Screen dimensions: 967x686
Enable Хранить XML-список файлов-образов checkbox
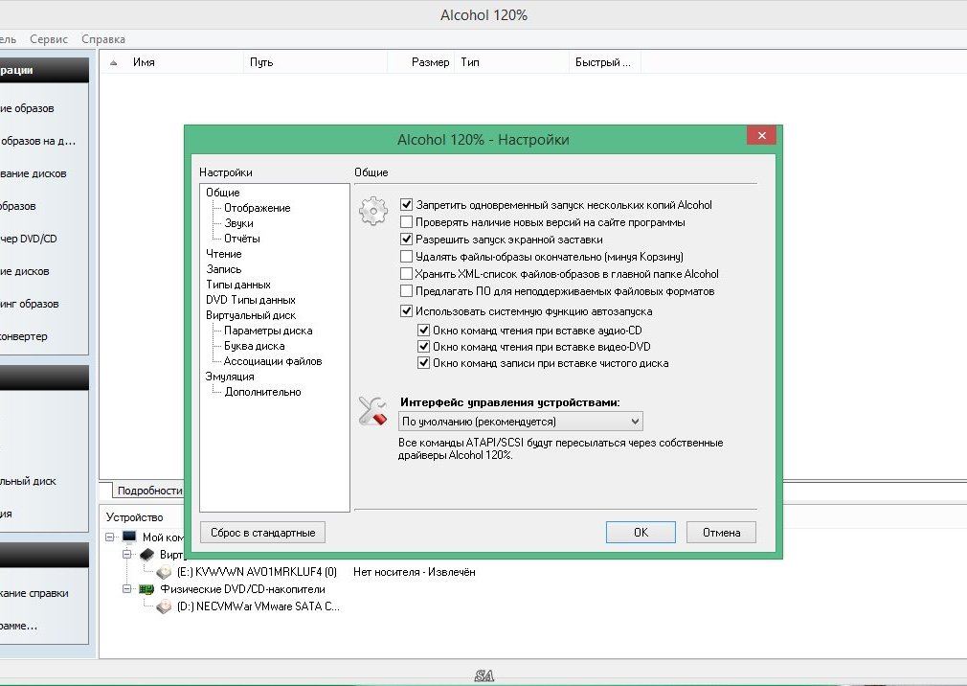(406, 274)
